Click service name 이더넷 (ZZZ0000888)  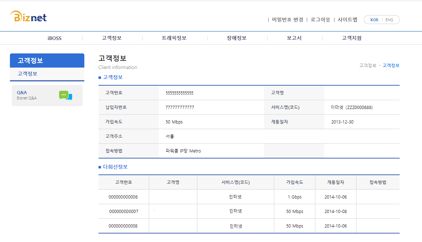click(x=352, y=108)
